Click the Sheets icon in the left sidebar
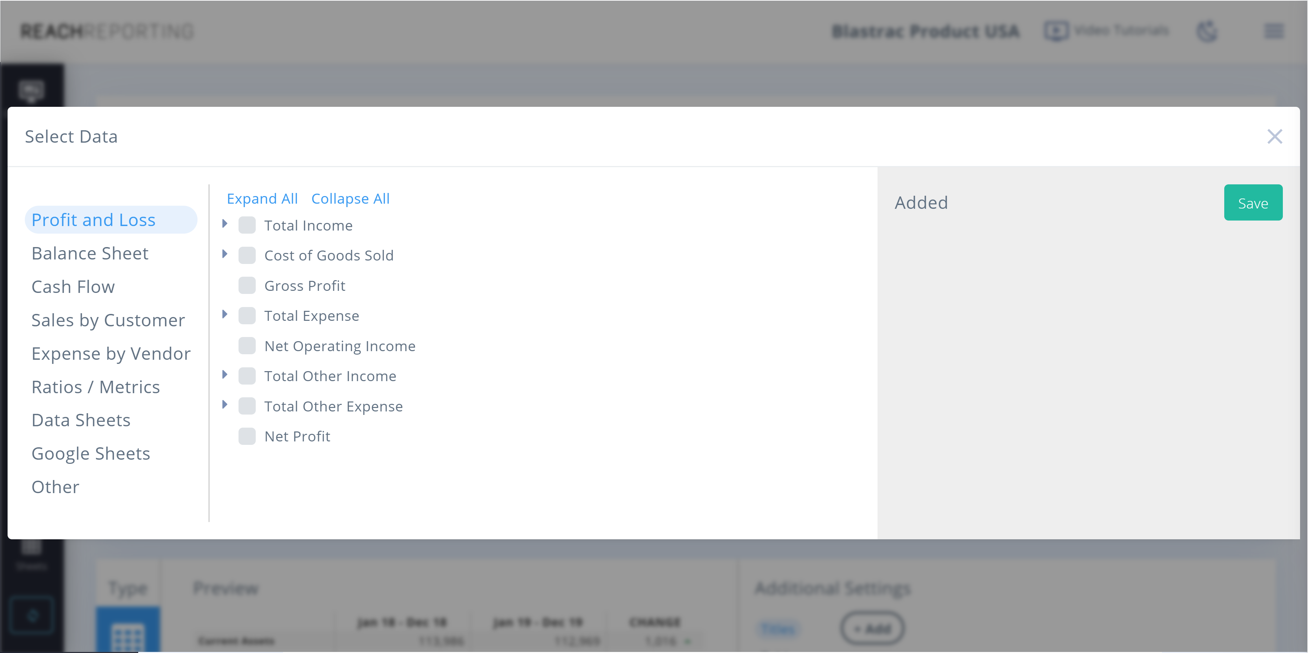1308x653 pixels. [x=31, y=551]
